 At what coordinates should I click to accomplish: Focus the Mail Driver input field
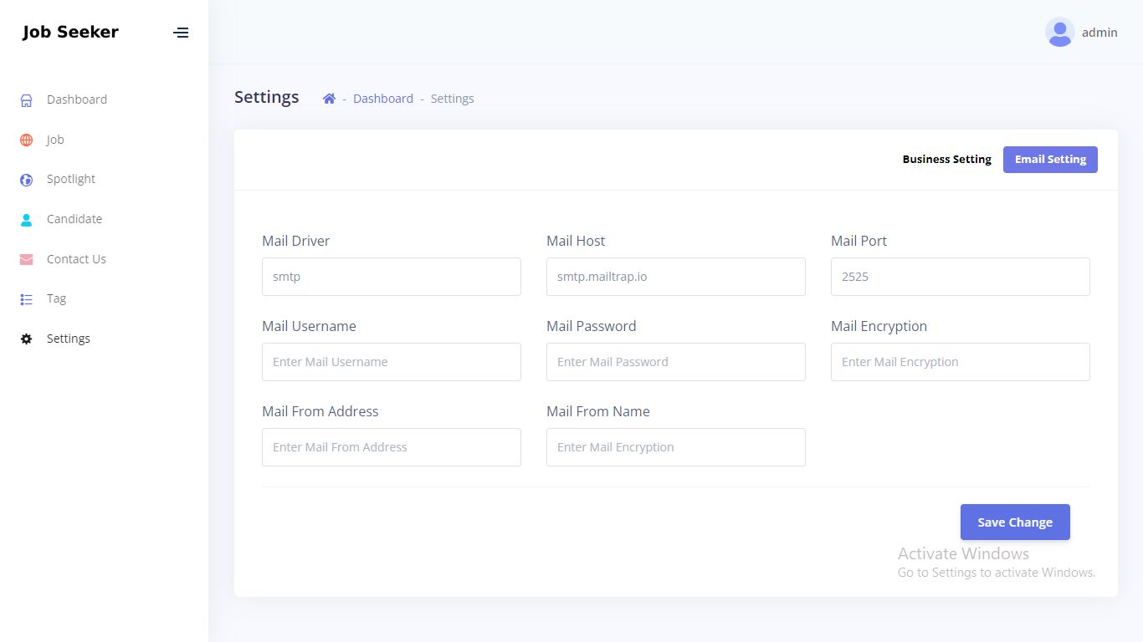pyautogui.click(x=392, y=277)
